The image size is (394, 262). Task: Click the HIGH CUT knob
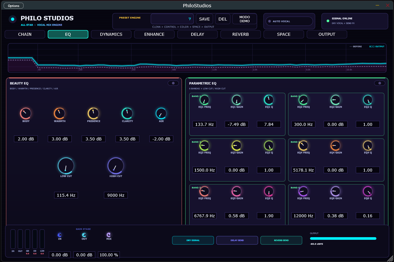point(116,166)
